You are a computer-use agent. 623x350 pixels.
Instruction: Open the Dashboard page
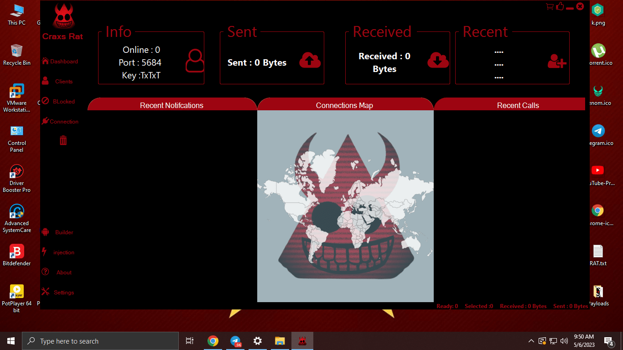[62, 61]
